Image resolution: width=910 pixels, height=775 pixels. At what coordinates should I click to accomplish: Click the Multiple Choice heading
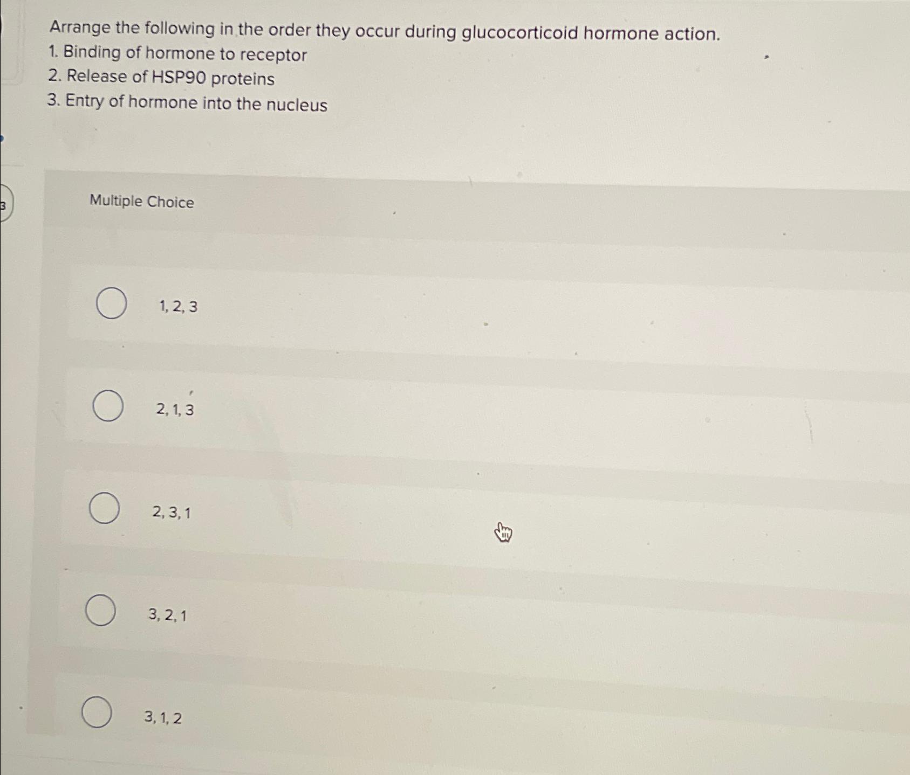[x=141, y=202]
